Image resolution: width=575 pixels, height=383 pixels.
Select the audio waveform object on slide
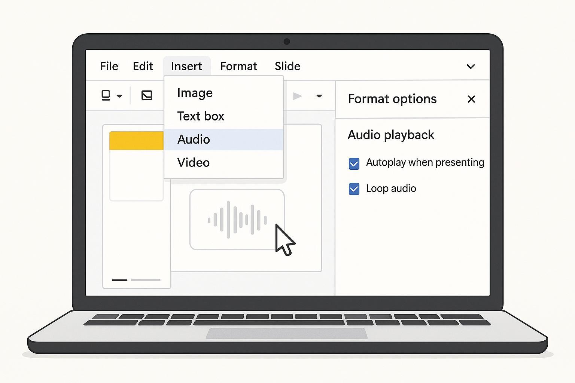(x=237, y=220)
